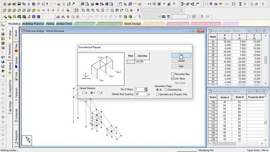Image resolution: width=270 pixels, height=152 pixels.
Task: Click the black question mark query icon
Action: point(164,4)
